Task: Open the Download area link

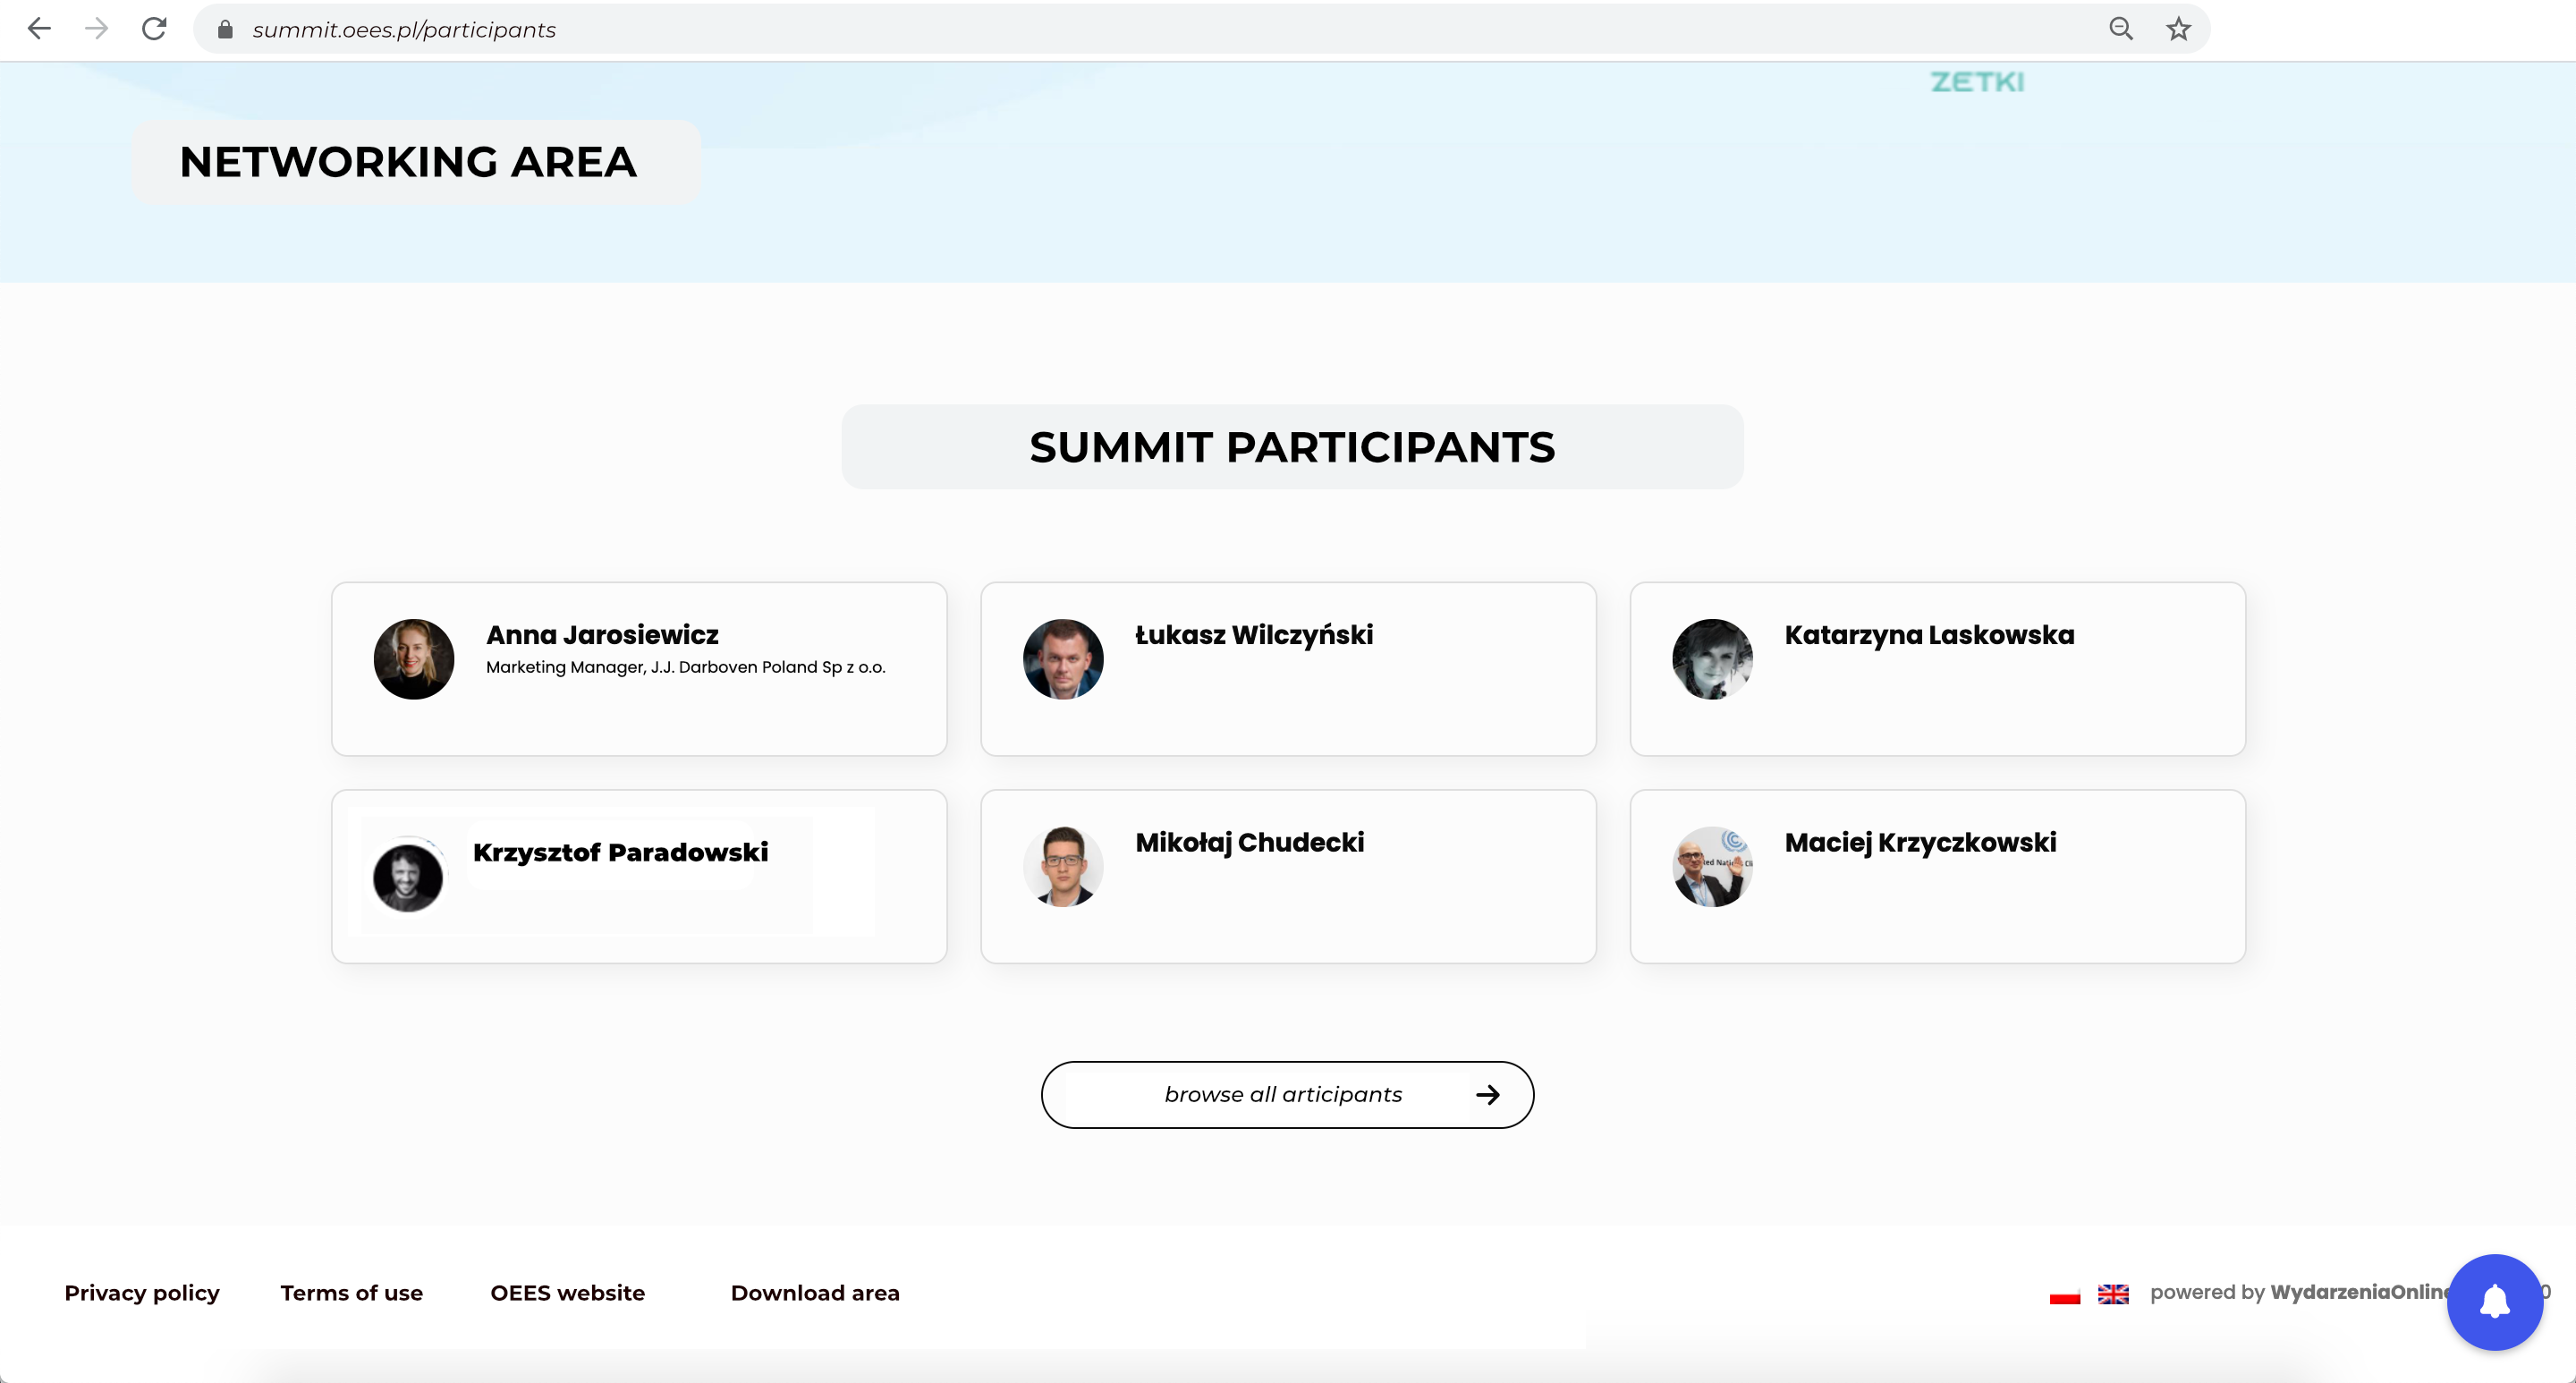Action: pos(815,1293)
